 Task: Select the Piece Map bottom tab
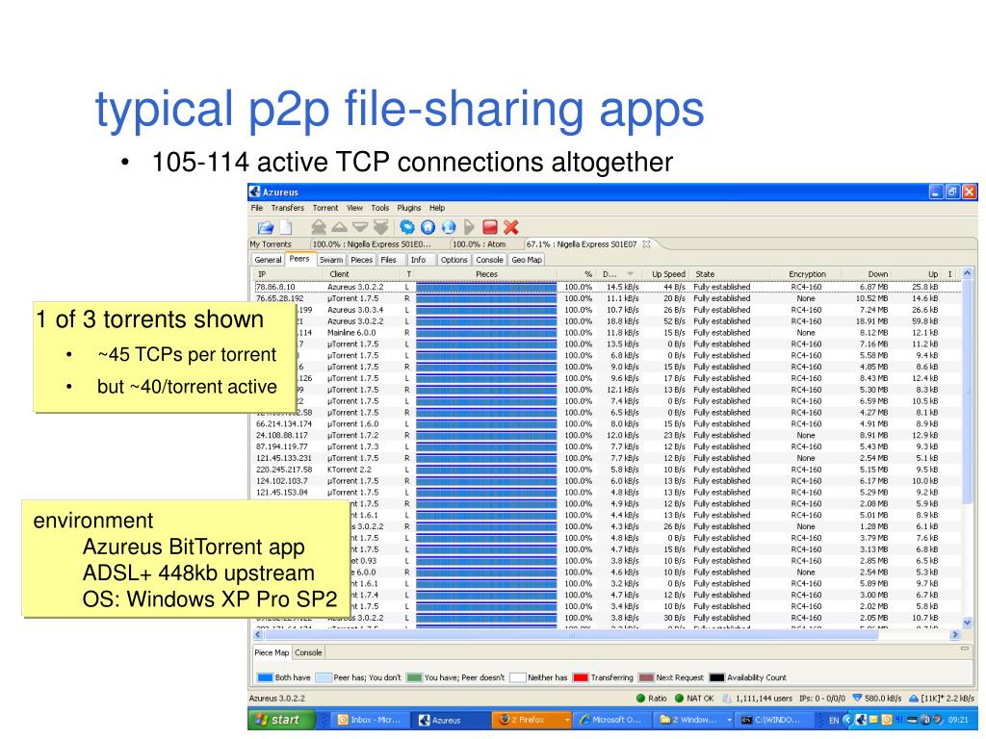(272, 653)
